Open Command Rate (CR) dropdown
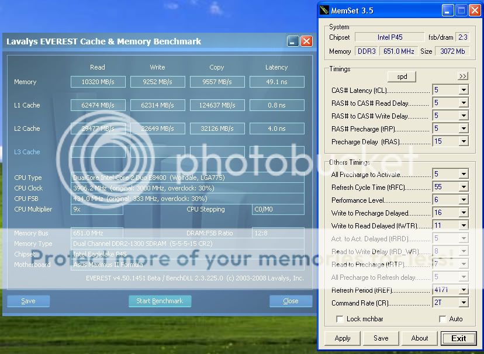Image resolution: width=484 pixels, height=354 pixels. (x=464, y=303)
